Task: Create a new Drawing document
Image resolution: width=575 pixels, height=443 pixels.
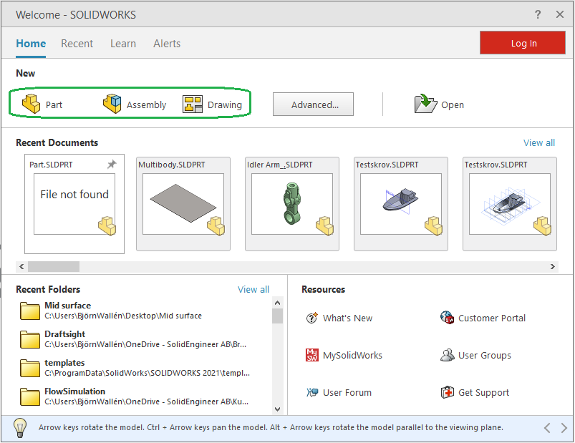Action: (x=212, y=104)
